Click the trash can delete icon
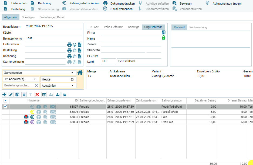Screen dimensions: 253x165 24,94
